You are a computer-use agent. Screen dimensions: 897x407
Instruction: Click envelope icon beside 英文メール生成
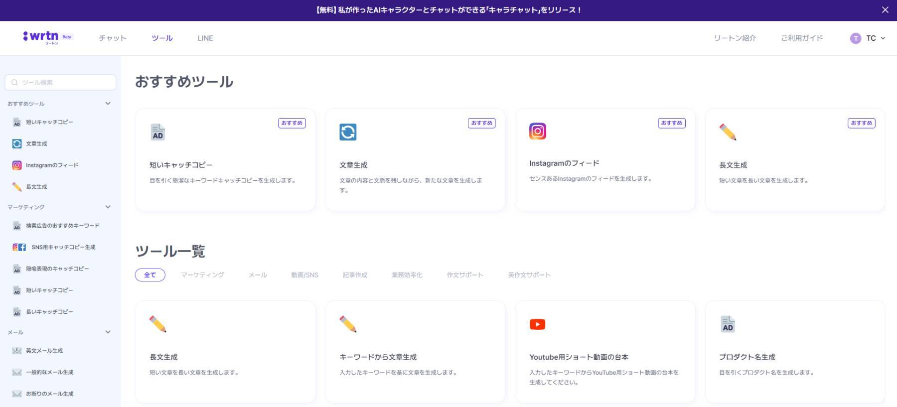(17, 351)
